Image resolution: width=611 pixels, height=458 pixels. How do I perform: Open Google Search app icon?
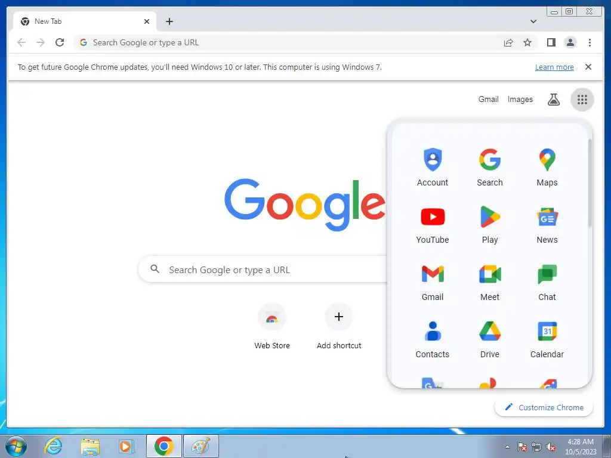tap(490, 167)
